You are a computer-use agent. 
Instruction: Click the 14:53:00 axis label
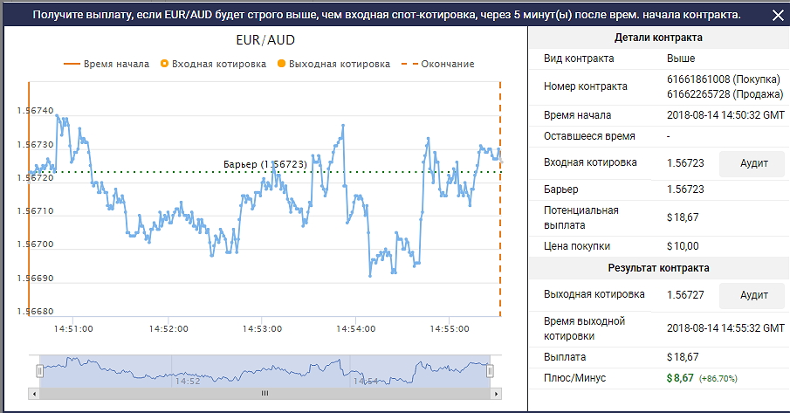pos(262,329)
